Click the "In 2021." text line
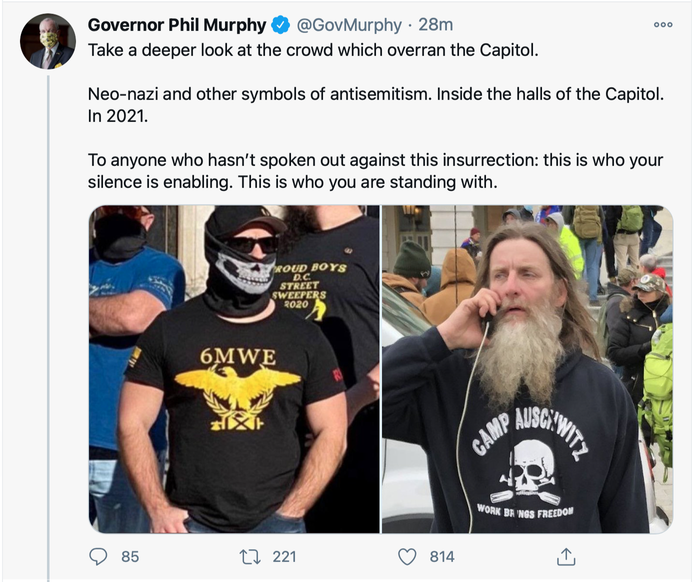692x582 pixels. click(118, 116)
